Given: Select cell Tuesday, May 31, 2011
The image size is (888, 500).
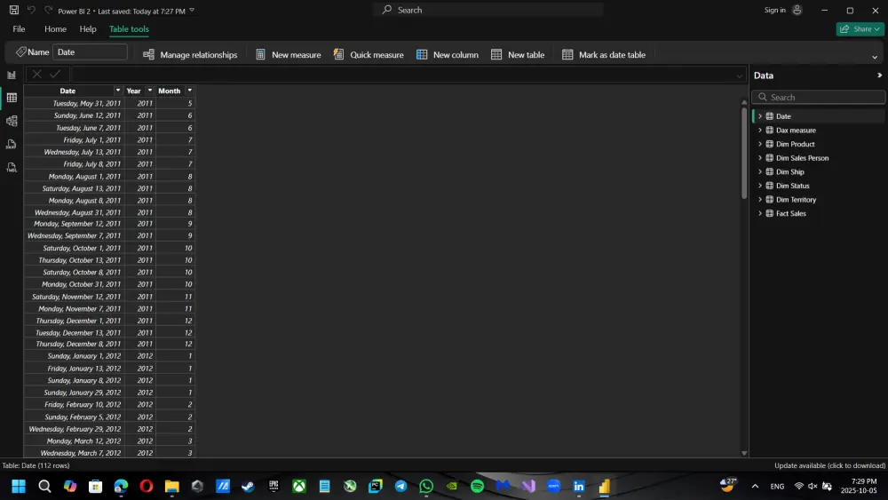Looking at the screenshot, I should (75, 103).
